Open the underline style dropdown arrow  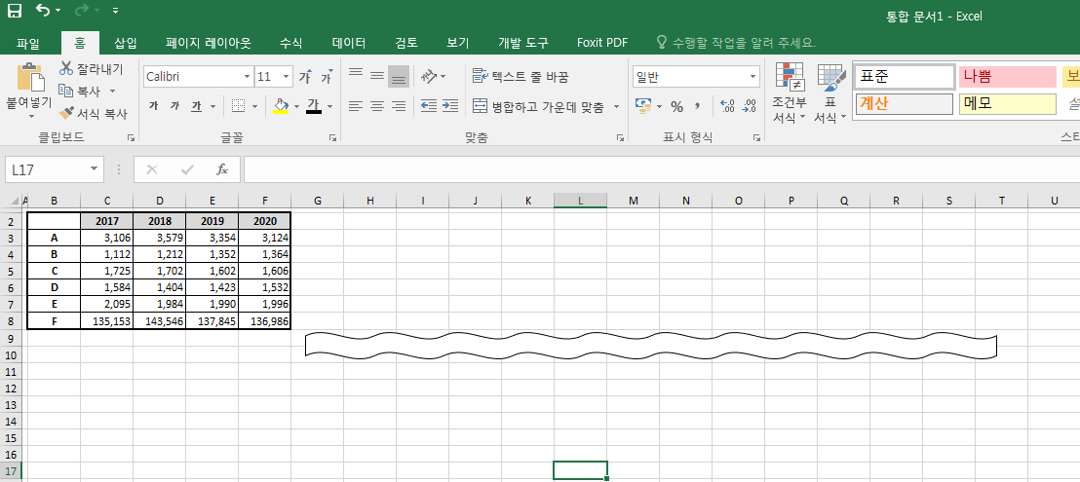point(212,106)
